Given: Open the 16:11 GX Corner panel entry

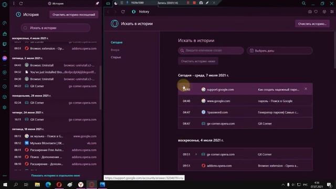Looking at the screenshot, I should [55, 119].
